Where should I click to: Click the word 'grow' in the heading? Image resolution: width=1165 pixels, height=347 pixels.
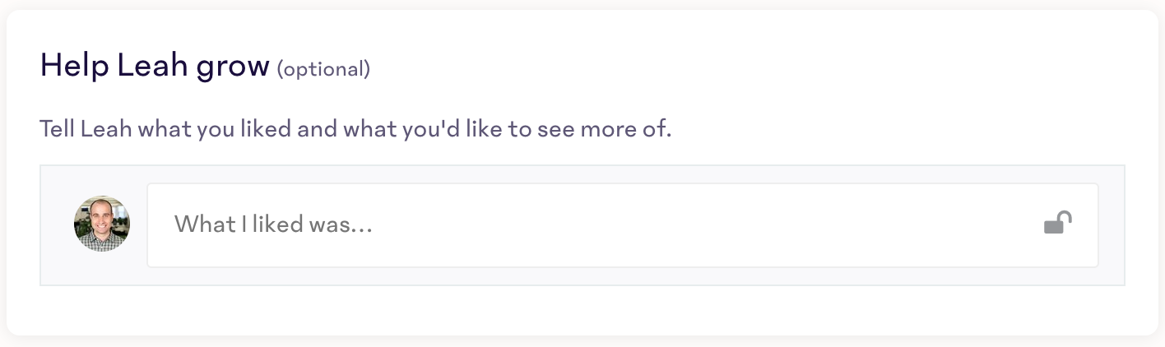233,67
